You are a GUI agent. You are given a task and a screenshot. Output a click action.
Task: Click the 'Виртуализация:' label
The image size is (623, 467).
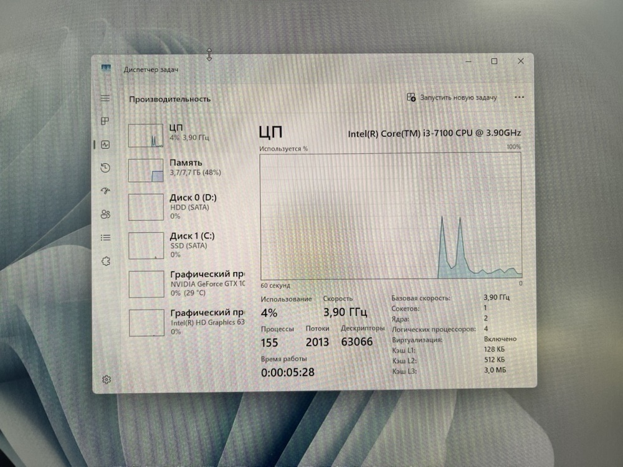417,340
